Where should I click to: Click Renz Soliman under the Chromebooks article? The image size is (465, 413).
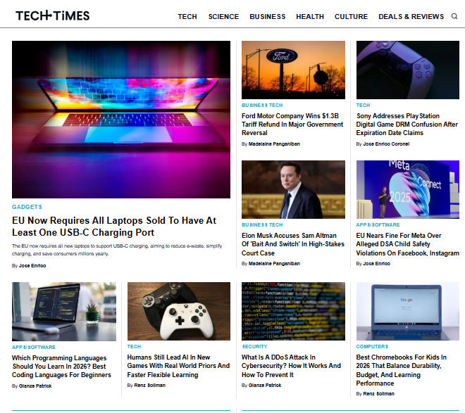tap(378, 394)
